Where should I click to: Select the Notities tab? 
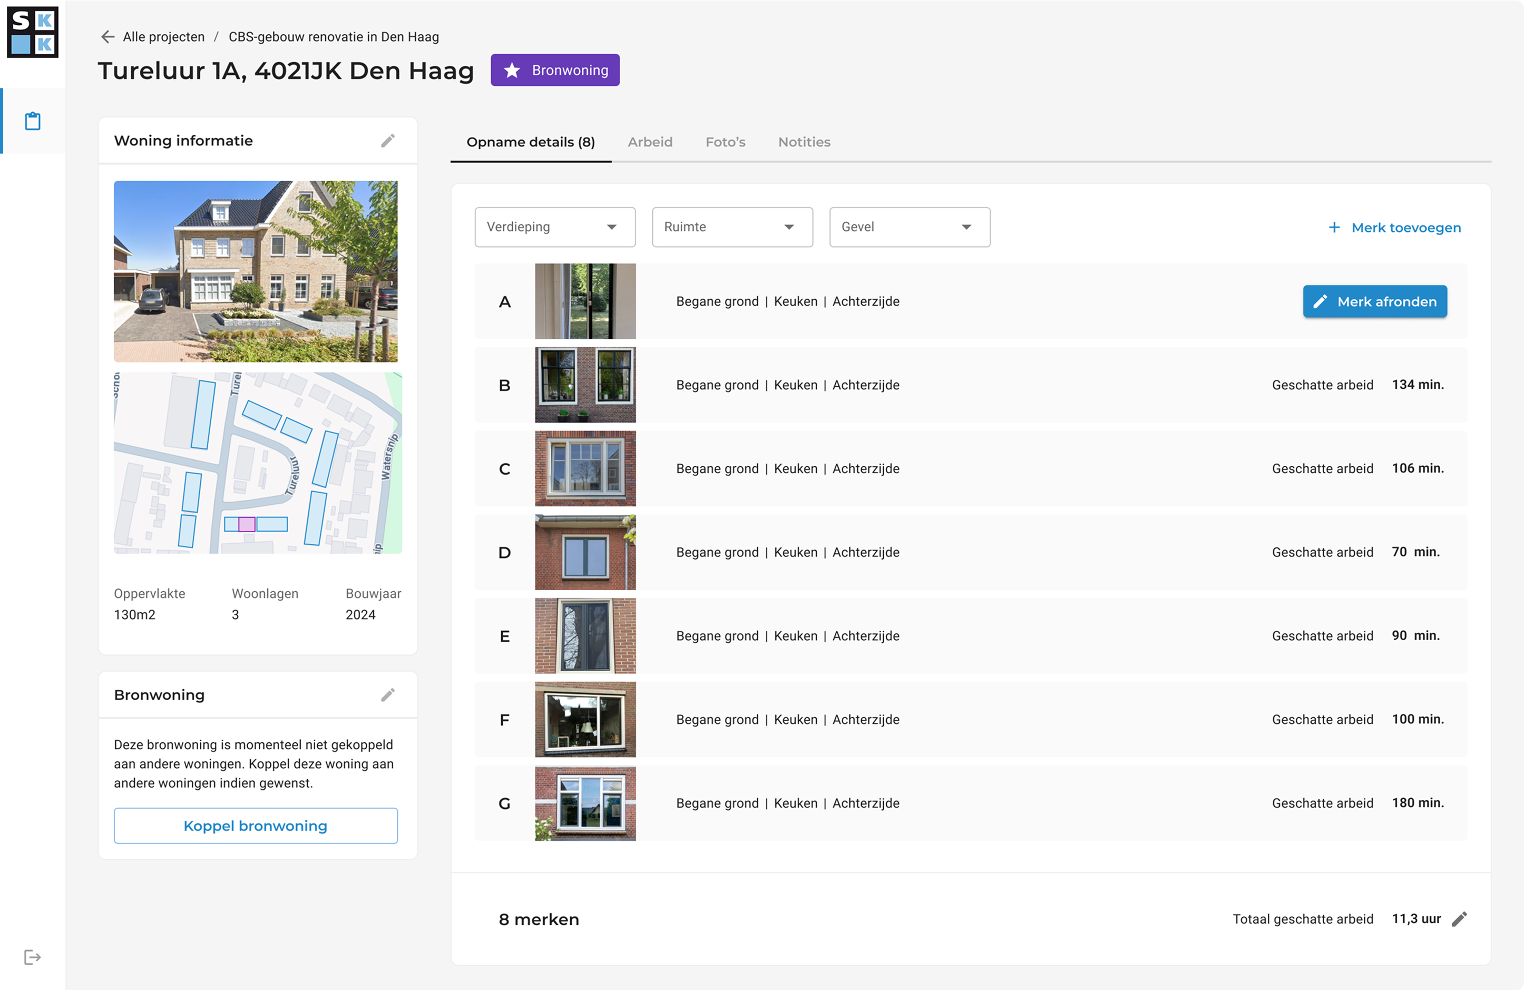pyautogui.click(x=804, y=142)
